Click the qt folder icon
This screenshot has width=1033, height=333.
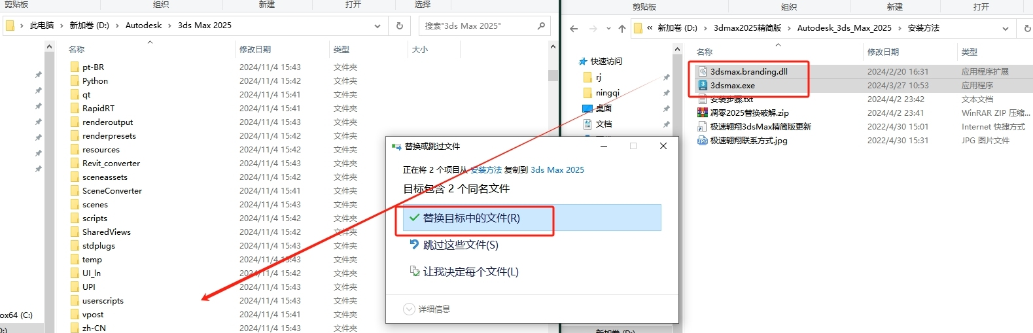(x=75, y=94)
